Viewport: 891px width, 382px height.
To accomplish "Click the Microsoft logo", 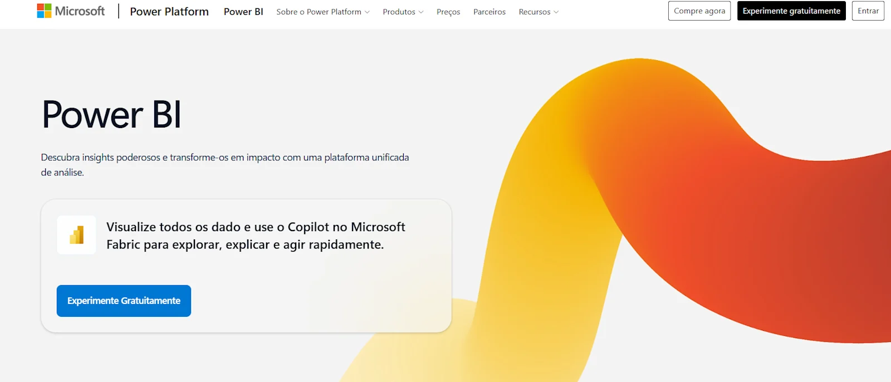I will (71, 11).
